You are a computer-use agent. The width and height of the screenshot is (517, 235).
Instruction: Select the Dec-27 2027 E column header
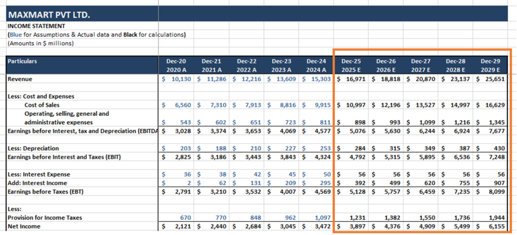click(x=421, y=65)
